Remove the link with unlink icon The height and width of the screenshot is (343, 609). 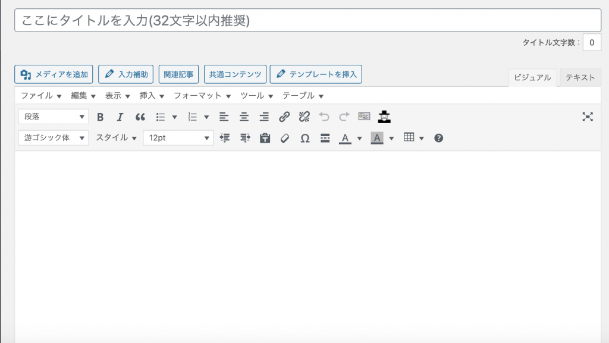coord(304,117)
